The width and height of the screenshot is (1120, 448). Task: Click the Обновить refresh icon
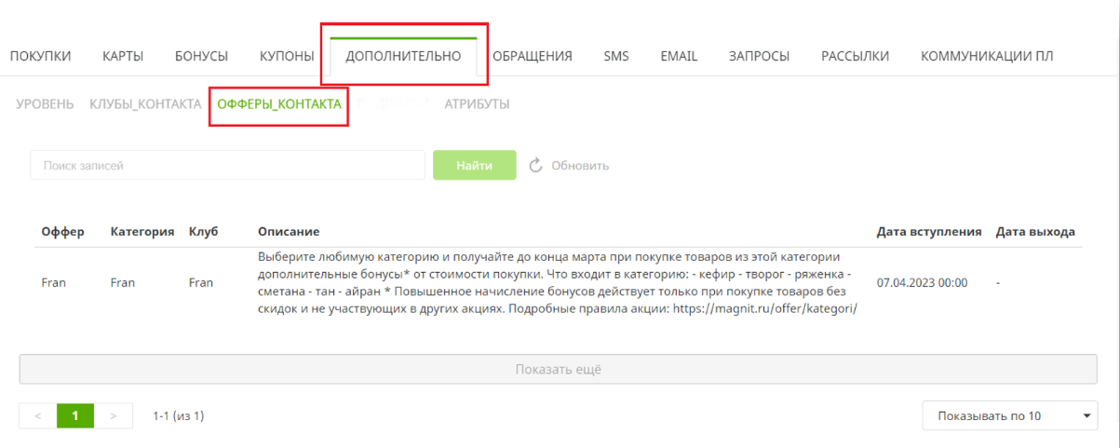point(535,166)
